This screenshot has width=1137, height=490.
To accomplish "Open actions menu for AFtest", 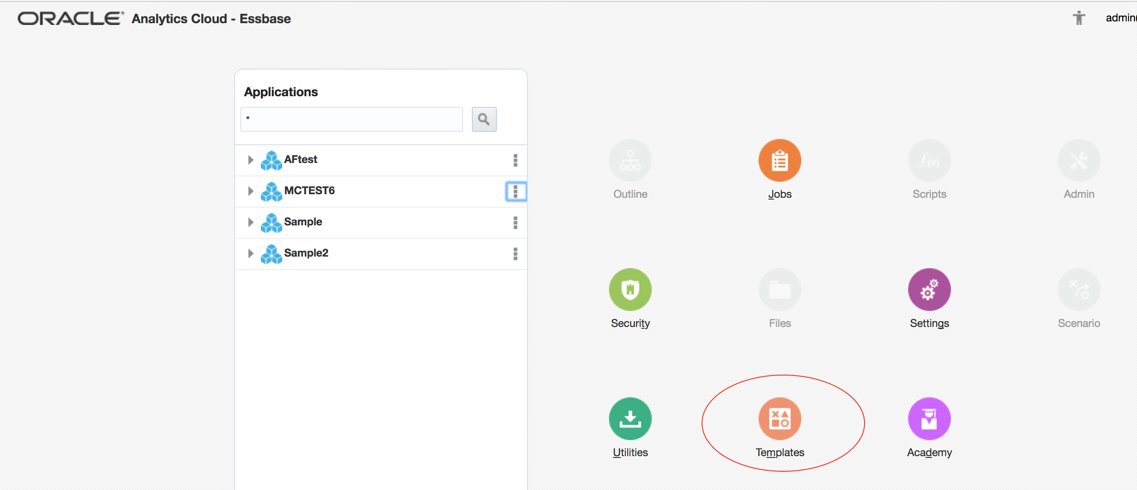I will click(x=516, y=160).
